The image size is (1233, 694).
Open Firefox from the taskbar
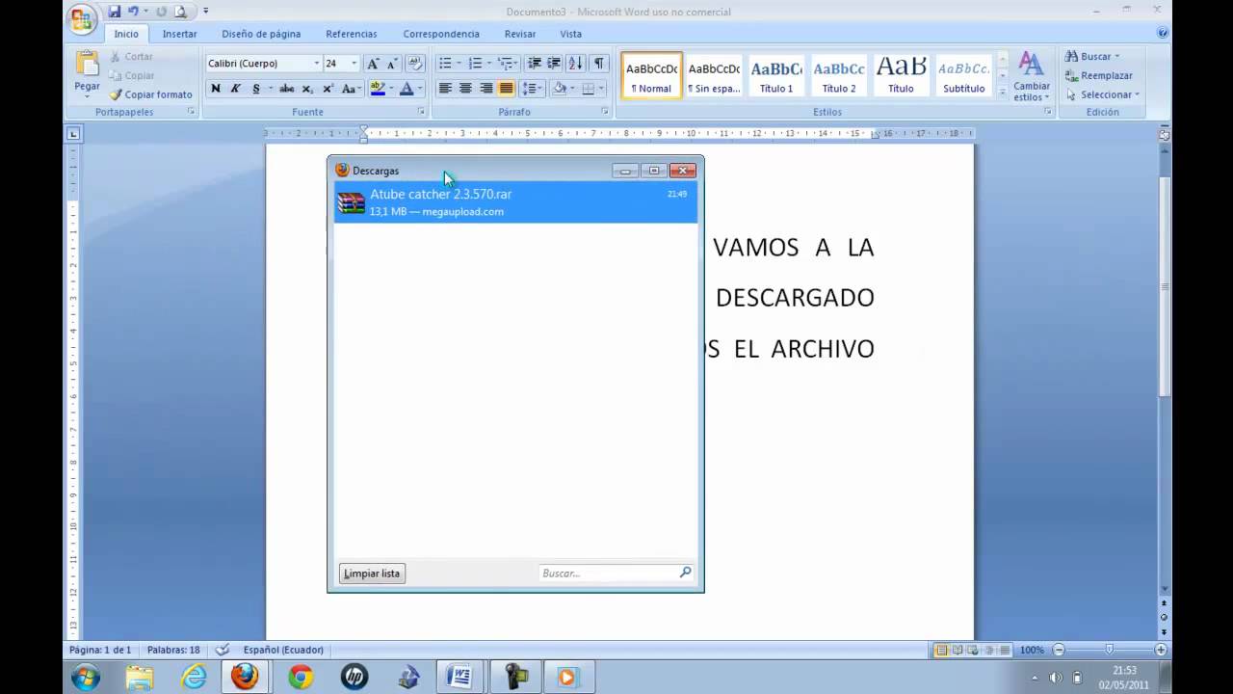tap(245, 677)
